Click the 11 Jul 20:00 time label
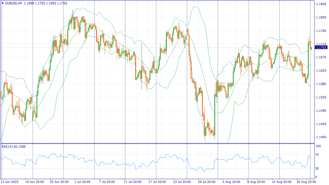Screen dimensions: 329x185 click(132, 182)
